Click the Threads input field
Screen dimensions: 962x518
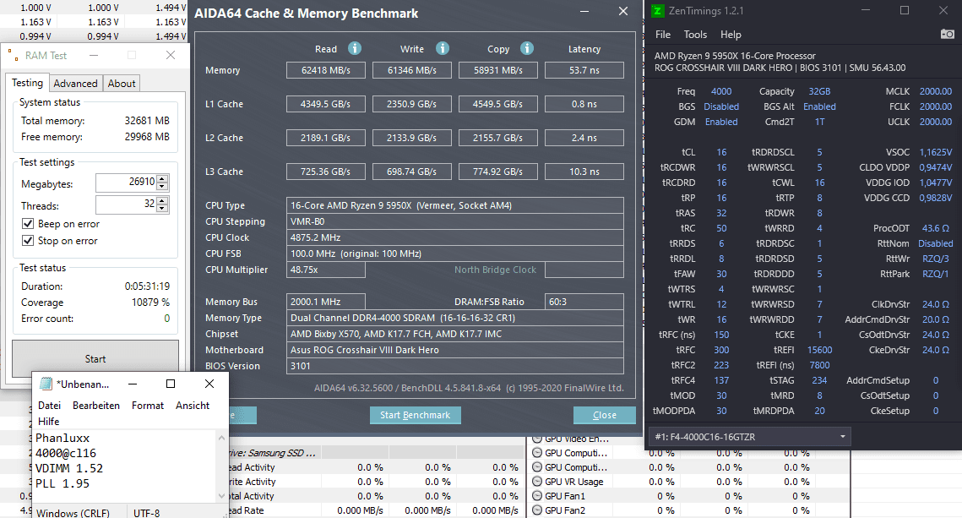tap(127, 204)
